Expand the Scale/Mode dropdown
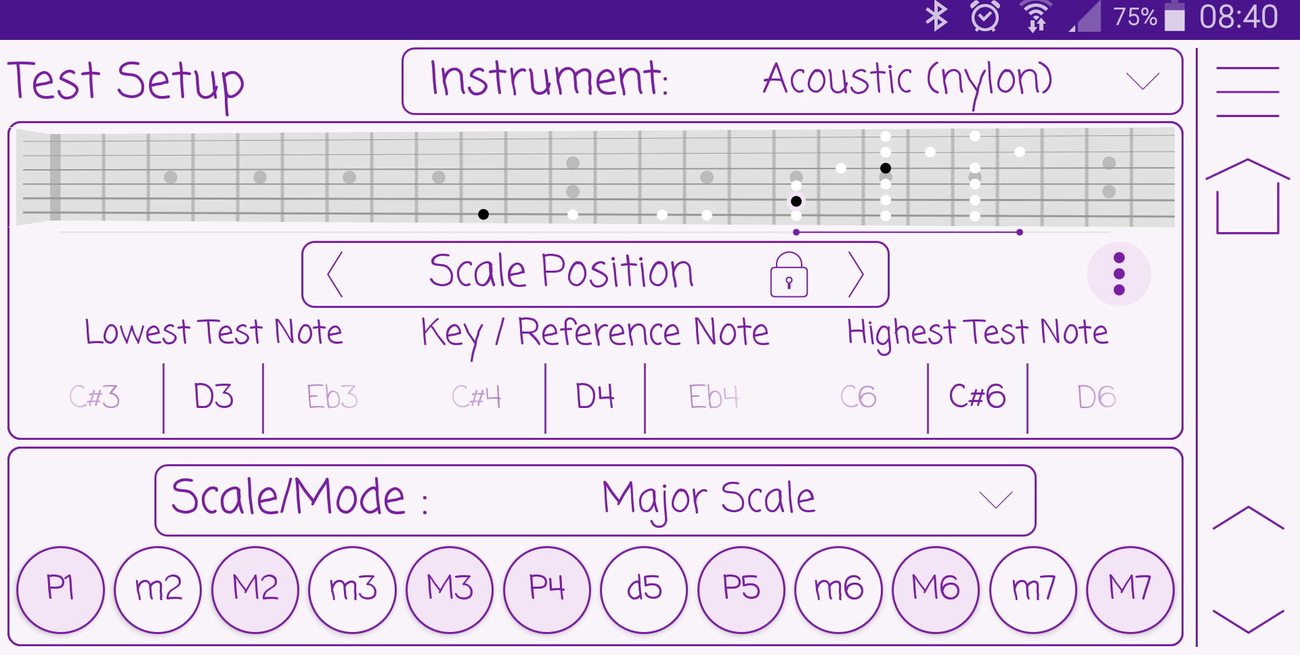 pos(595,500)
